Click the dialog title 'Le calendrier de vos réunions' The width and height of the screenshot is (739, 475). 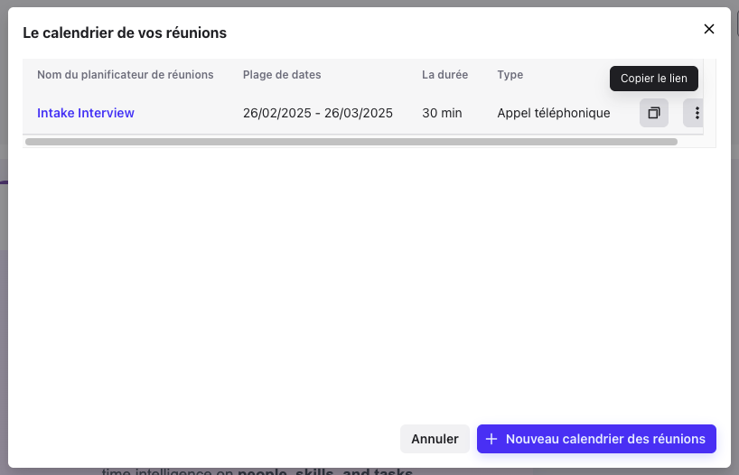tap(125, 33)
